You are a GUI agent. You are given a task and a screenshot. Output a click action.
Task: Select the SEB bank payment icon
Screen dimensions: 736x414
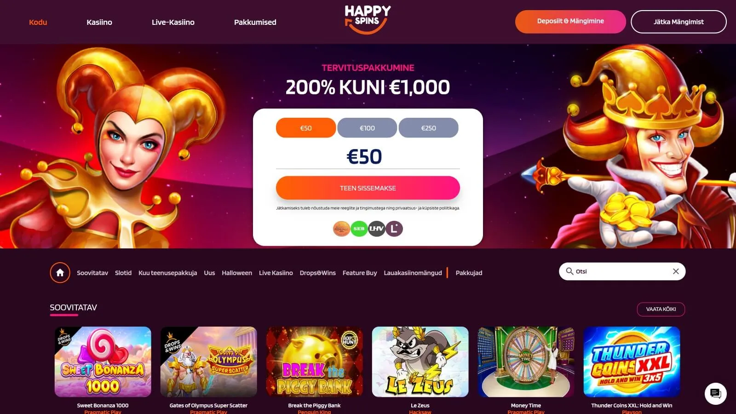(359, 229)
